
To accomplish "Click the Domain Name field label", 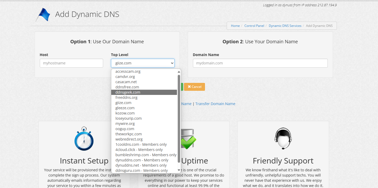I will (x=206, y=55).
